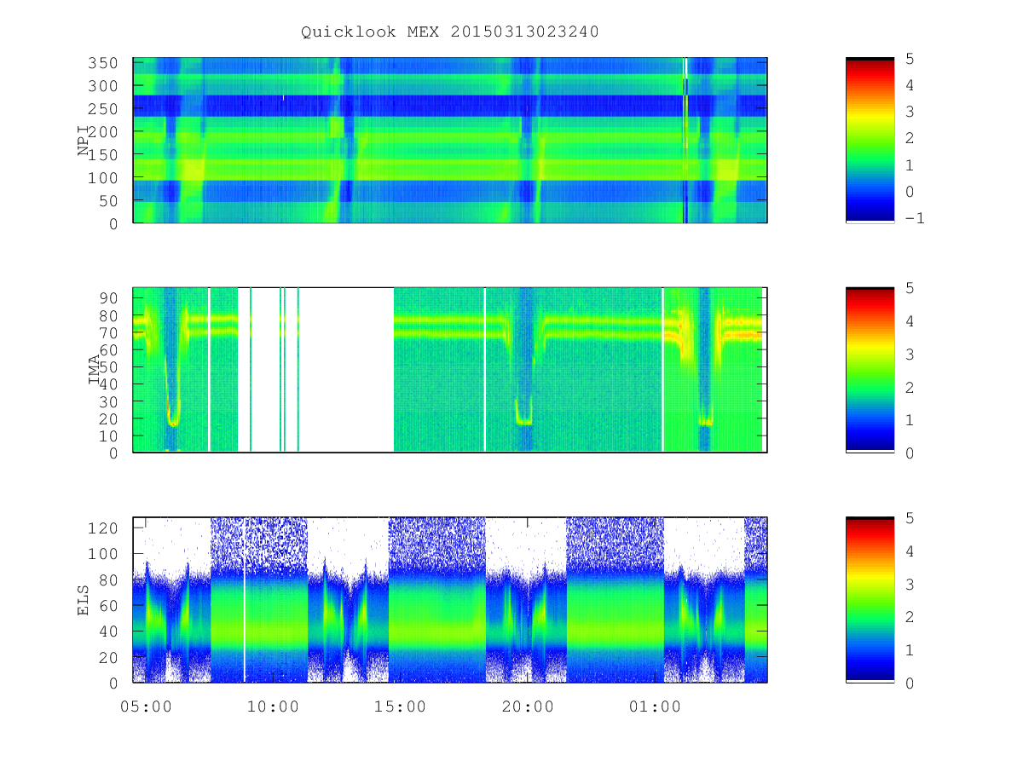1023x767 pixels.
Task: Click the 10:00 time axis label
Action: [x=273, y=706]
